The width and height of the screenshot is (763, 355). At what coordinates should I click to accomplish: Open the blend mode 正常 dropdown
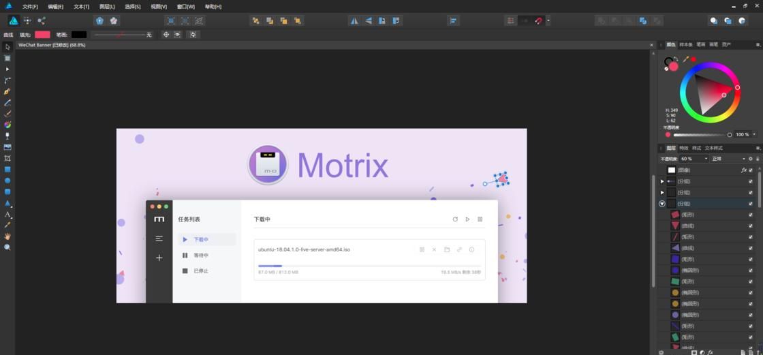pos(743,159)
